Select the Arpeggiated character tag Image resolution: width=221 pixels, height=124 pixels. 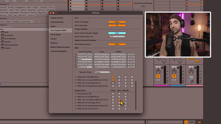20,7
